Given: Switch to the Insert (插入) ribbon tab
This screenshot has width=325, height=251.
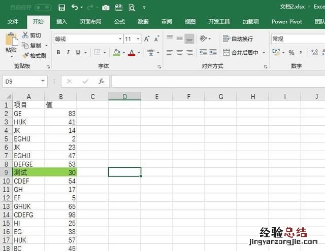Looking at the screenshot, I should (61, 22).
